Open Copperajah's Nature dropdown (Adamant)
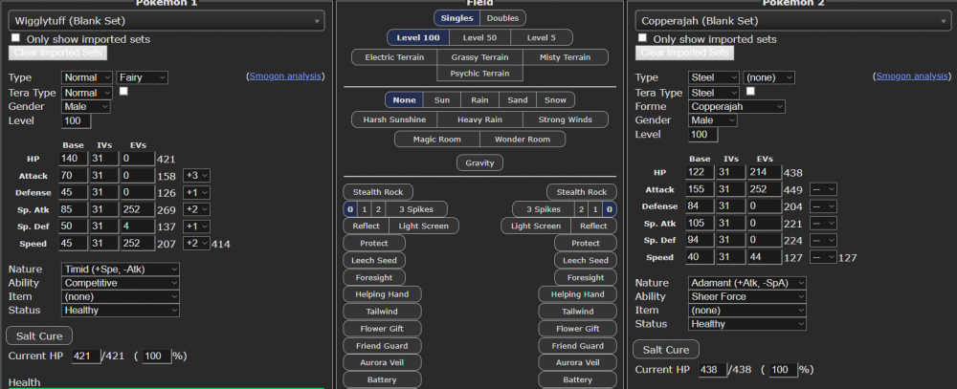 (747, 283)
